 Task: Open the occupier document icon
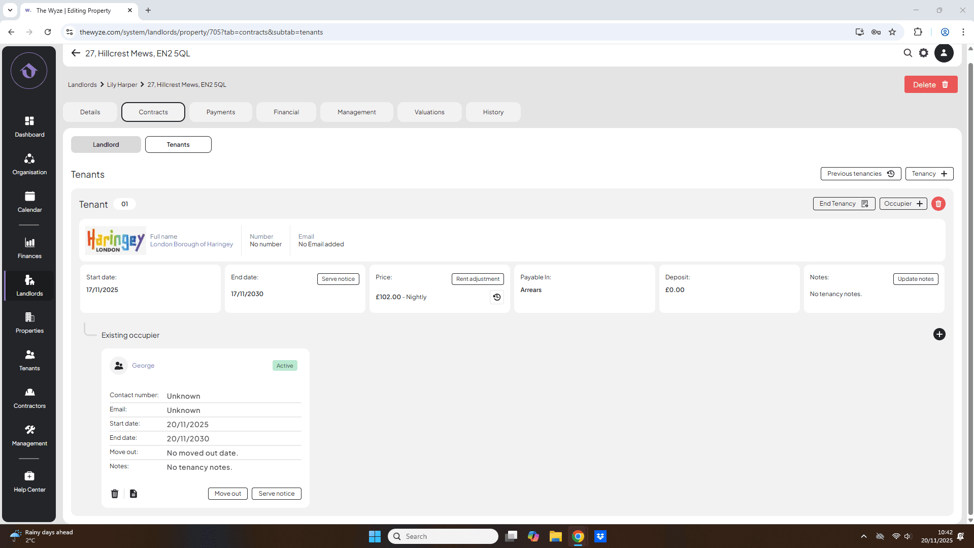tap(133, 494)
